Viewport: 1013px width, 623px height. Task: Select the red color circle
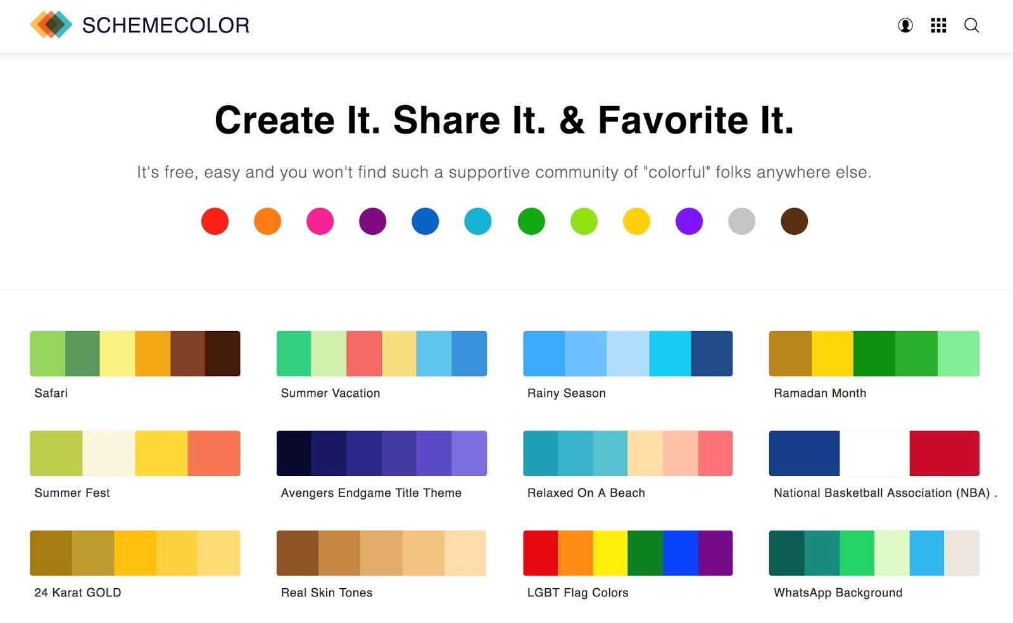[x=215, y=221]
